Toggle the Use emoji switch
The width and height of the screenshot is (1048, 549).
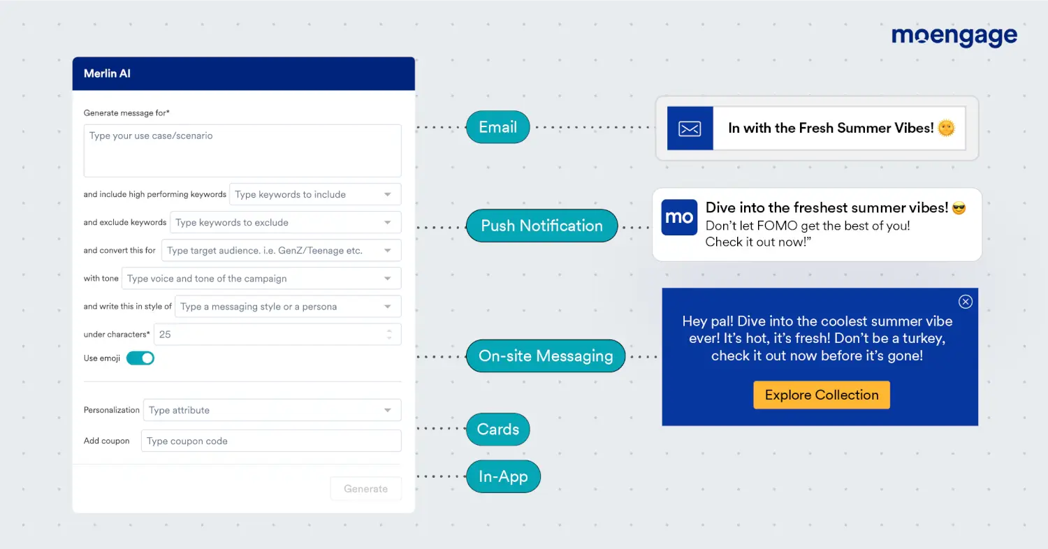pyautogui.click(x=140, y=358)
